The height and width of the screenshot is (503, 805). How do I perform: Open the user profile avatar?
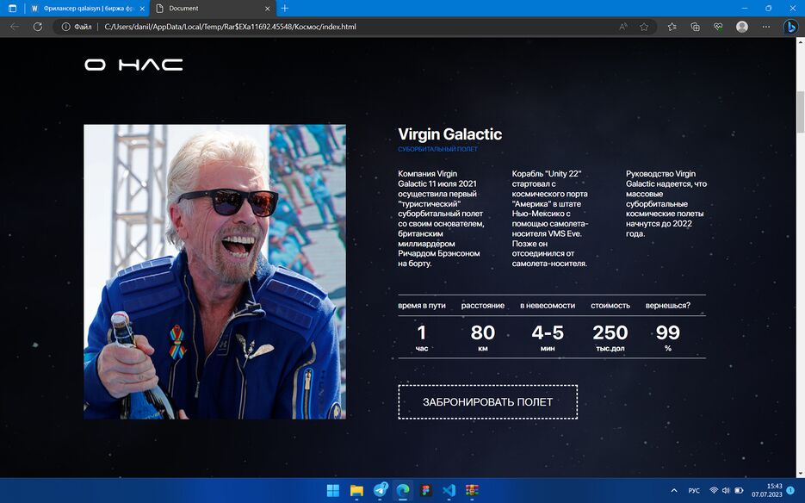742,27
